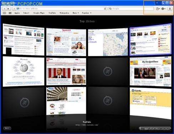Screen dimensions: 174x134
Task: Add bookmark with the plus button
Action: coord(14,9)
